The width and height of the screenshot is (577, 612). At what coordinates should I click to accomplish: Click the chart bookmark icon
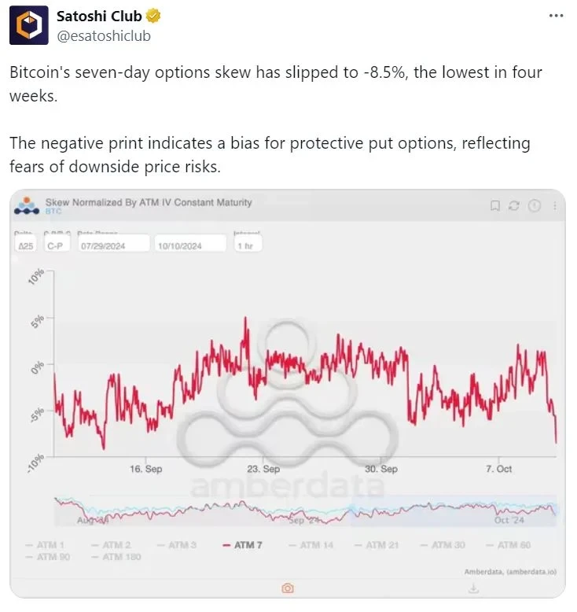coord(495,206)
